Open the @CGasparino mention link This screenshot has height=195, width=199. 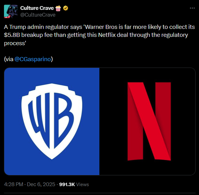point(33,59)
